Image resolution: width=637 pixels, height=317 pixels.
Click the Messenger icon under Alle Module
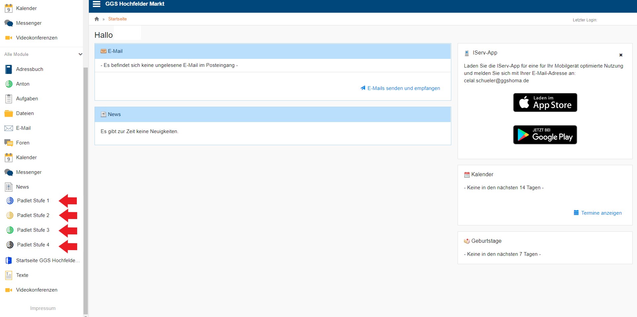9,172
